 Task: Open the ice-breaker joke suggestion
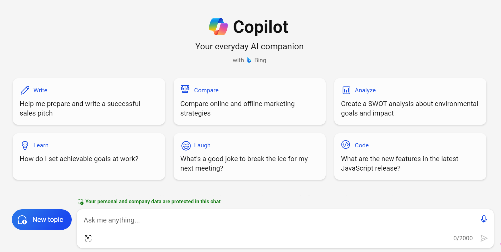click(x=249, y=157)
